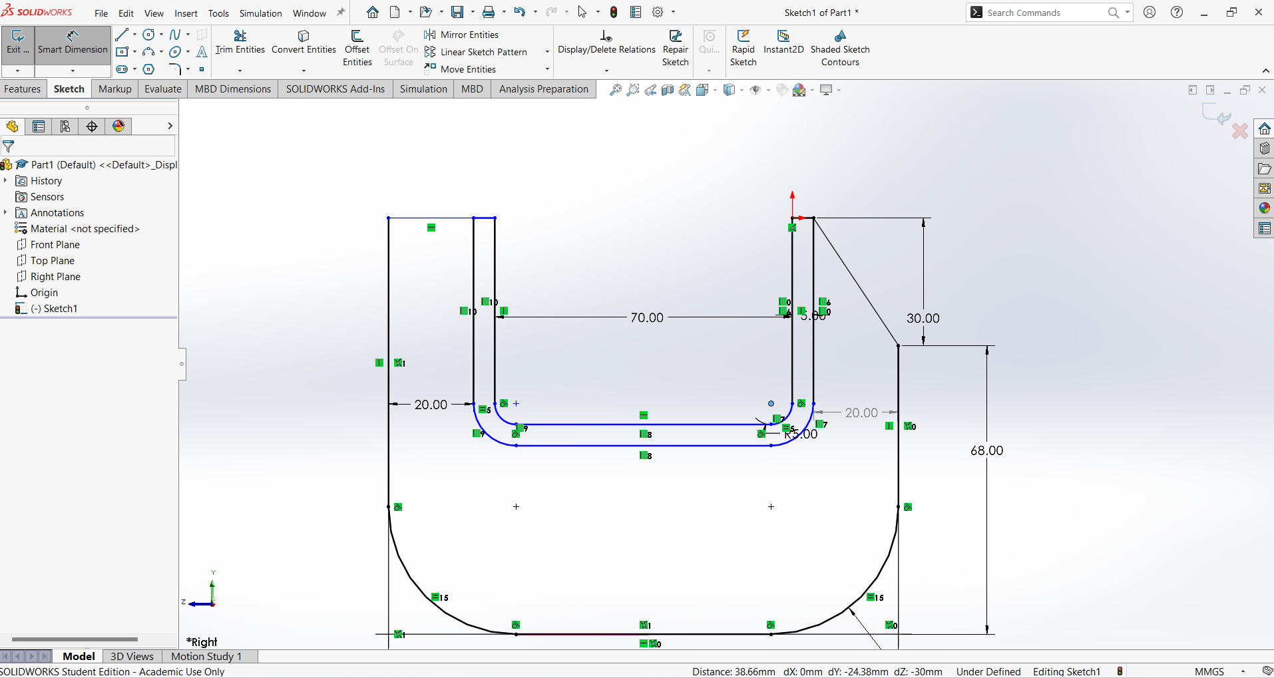The width and height of the screenshot is (1274, 678).
Task: Click the 70.00 dimension value
Action: (647, 318)
